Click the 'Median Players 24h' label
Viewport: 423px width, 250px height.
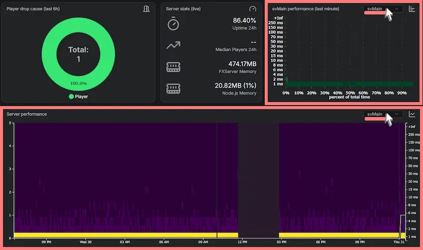(236, 49)
